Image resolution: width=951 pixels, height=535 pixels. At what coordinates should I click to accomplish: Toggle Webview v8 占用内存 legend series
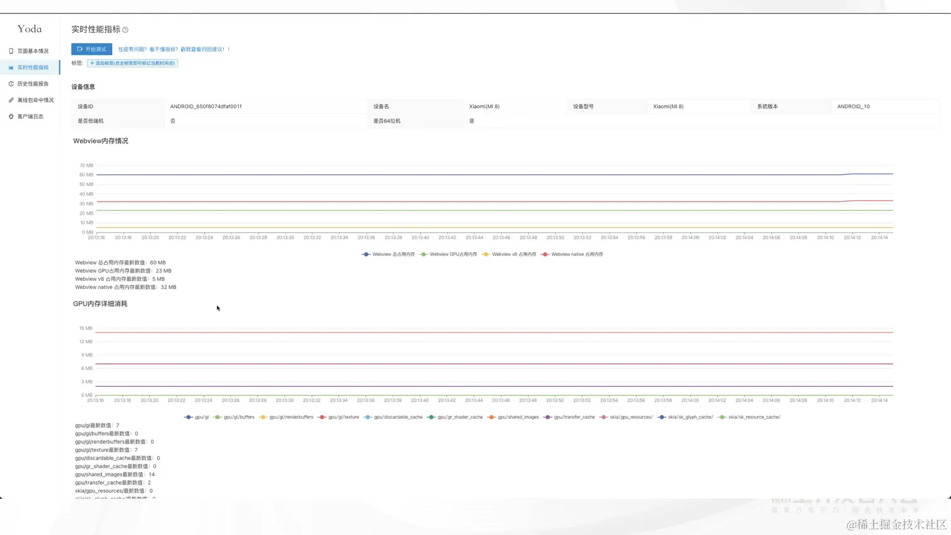[x=509, y=255]
